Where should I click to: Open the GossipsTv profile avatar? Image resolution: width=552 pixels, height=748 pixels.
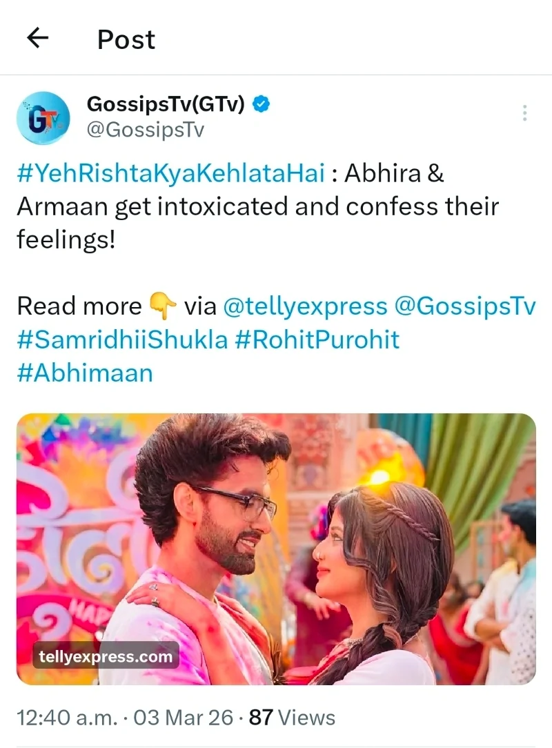(43, 117)
